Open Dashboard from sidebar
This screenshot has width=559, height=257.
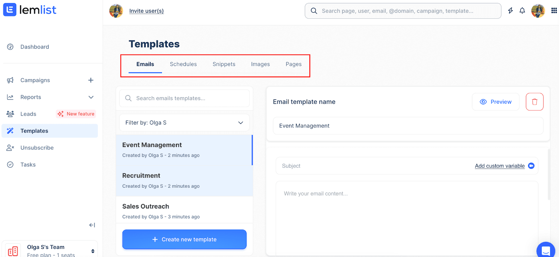pyautogui.click(x=34, y=47)
